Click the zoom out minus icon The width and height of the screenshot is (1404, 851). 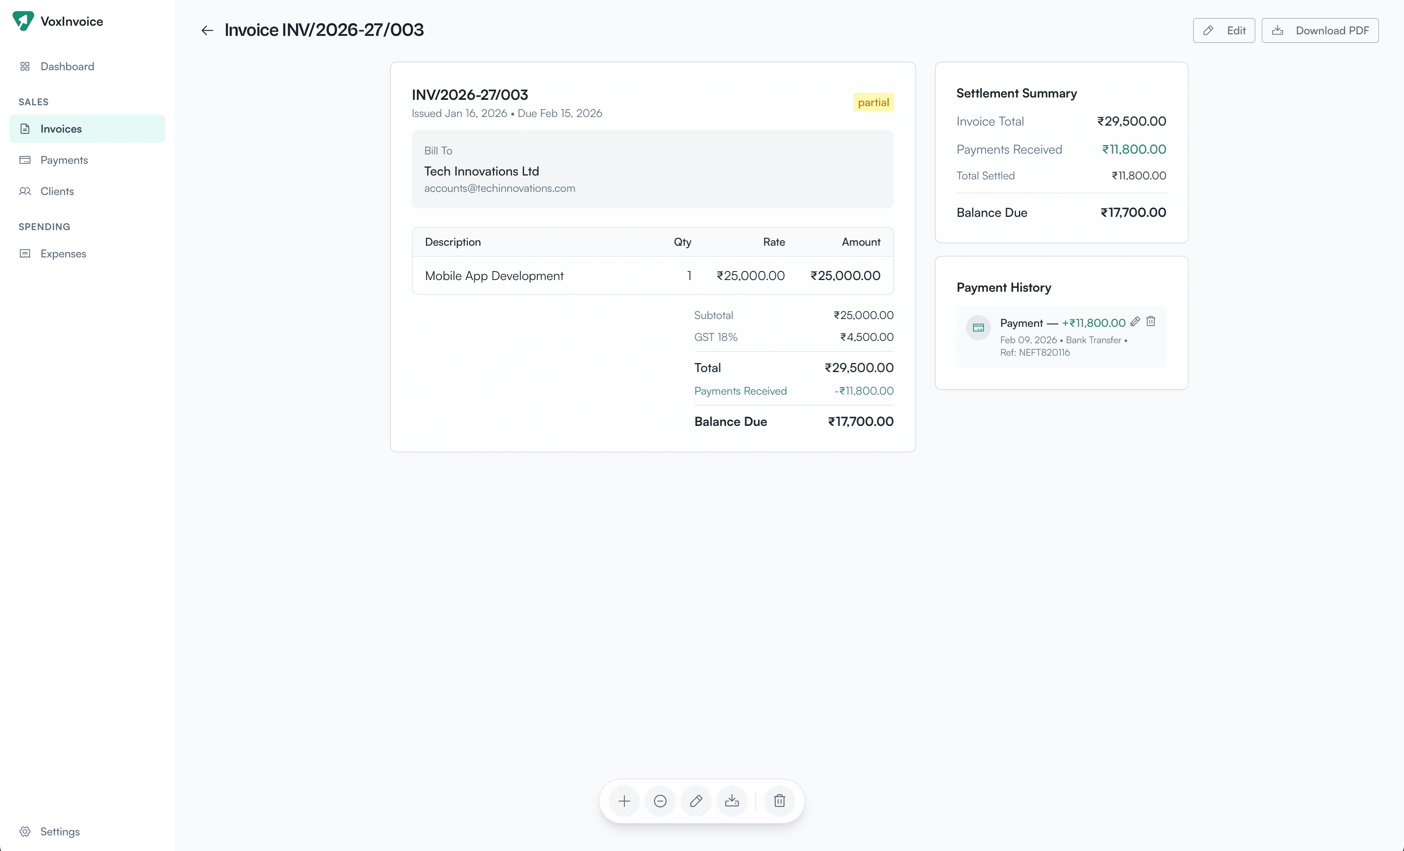click(660, 801)
